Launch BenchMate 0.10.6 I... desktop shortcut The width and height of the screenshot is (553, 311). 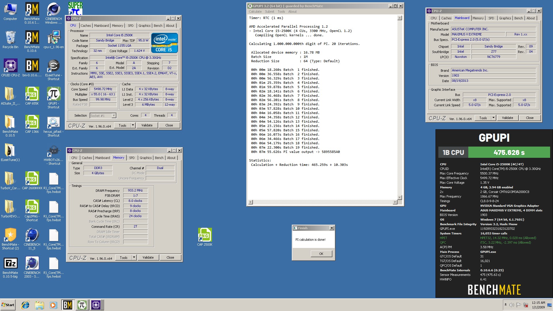32,13
